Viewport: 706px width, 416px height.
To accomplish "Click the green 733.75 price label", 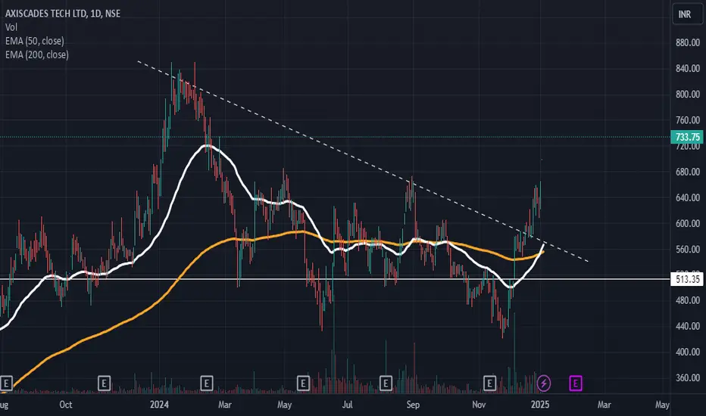I will pyautogui.click(x=688, y=137).
